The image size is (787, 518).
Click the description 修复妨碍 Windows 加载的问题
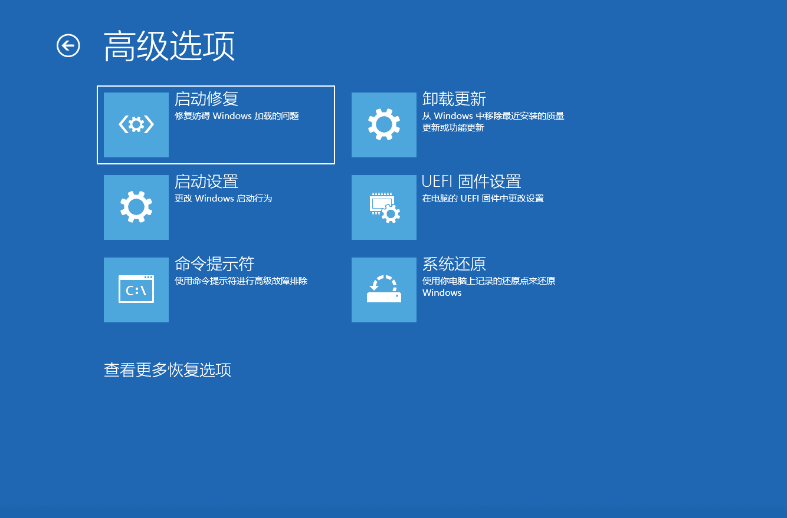(237, 116)
